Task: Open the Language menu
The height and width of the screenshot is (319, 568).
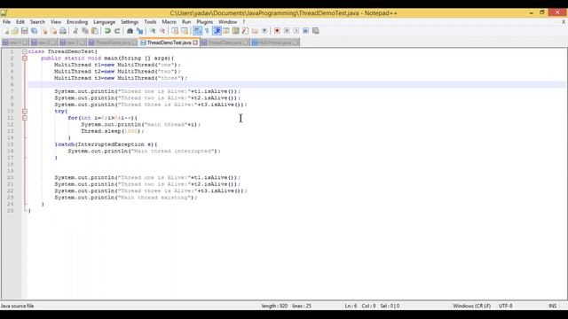Action: [x=105, y=22]
